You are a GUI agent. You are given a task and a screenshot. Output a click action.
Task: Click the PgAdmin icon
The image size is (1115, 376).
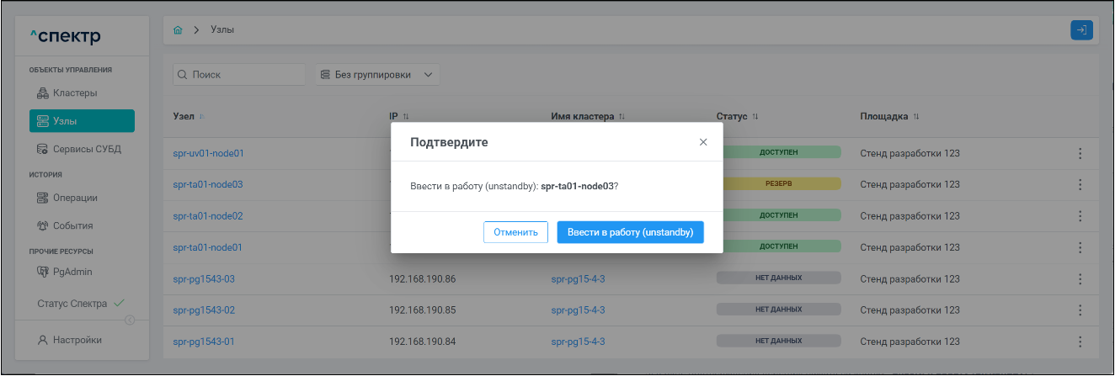(43, 272)
